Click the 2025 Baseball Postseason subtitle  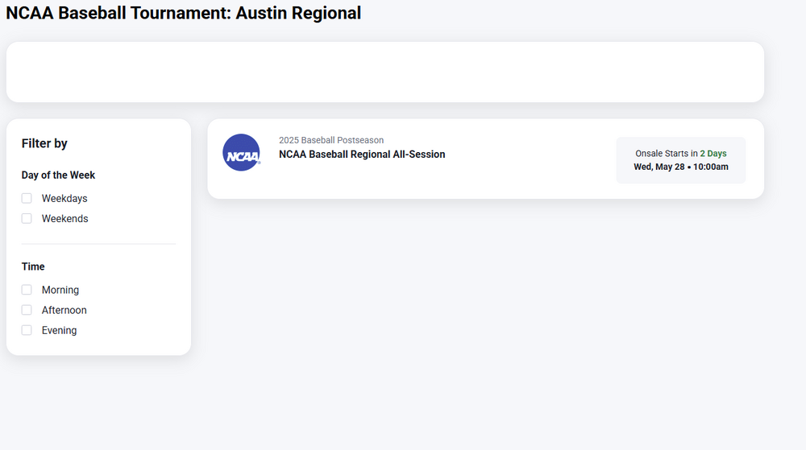(x=331, y=140)
